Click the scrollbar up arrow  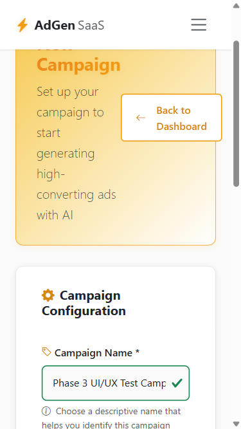coord(237,6)
